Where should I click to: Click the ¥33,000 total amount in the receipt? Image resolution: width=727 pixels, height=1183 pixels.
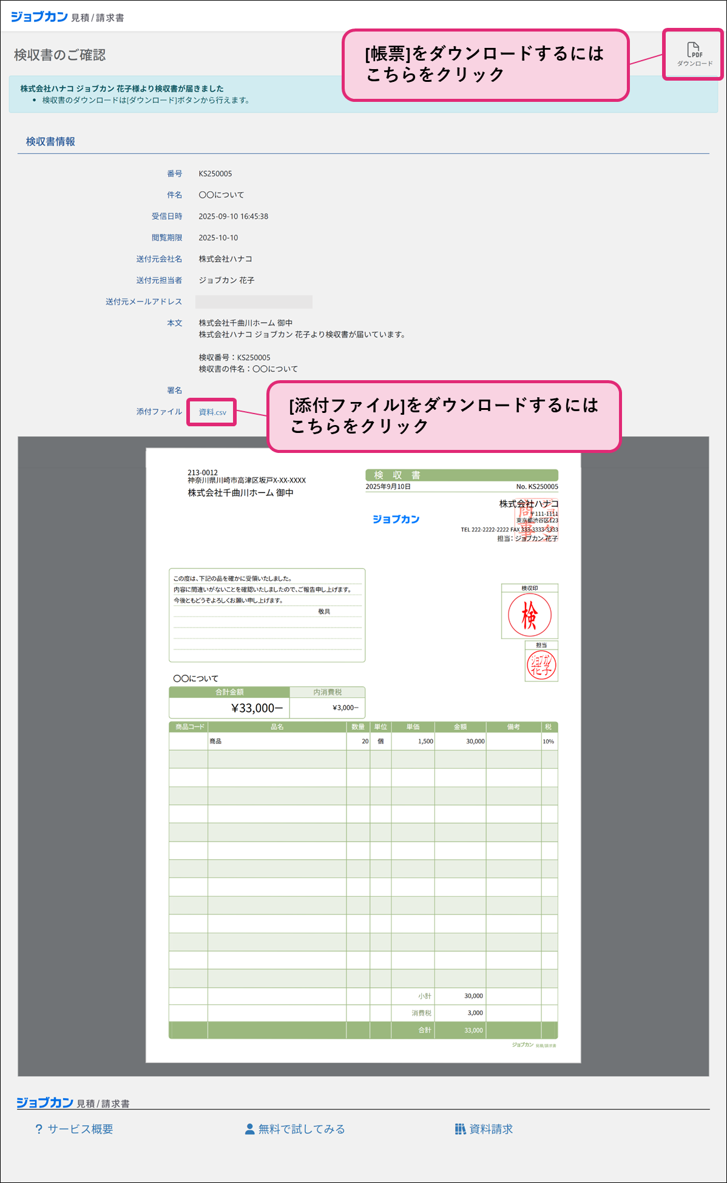pyautogui.click(x=257, y=708)
